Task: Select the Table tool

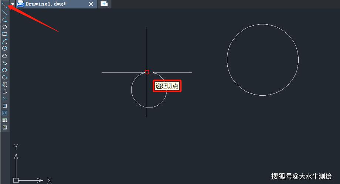Action: tap(4, 120)
